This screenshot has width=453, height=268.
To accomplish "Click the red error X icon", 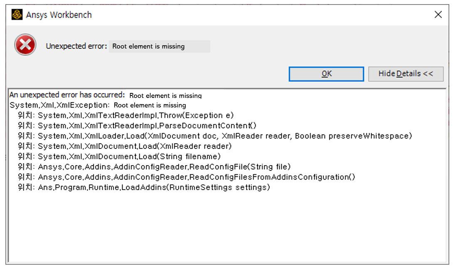I will click(x=25, y=45).
